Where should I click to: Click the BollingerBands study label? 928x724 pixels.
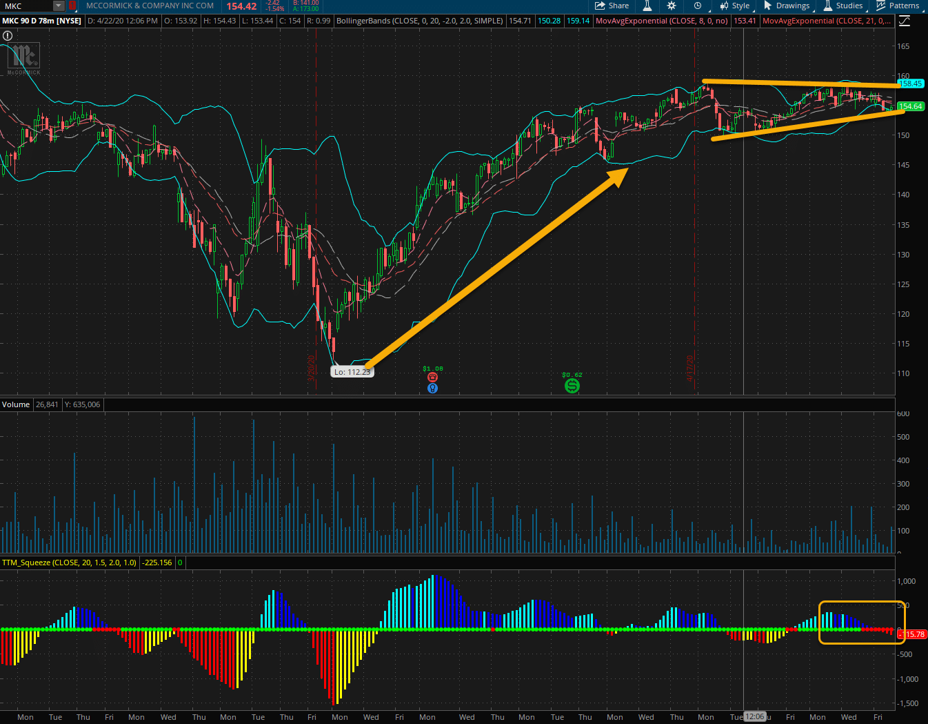tap(419, 21)
